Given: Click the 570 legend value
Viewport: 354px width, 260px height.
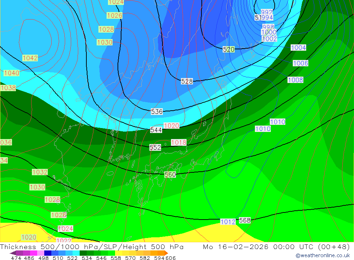Looking at the screenshot, I should click(130, 258).
